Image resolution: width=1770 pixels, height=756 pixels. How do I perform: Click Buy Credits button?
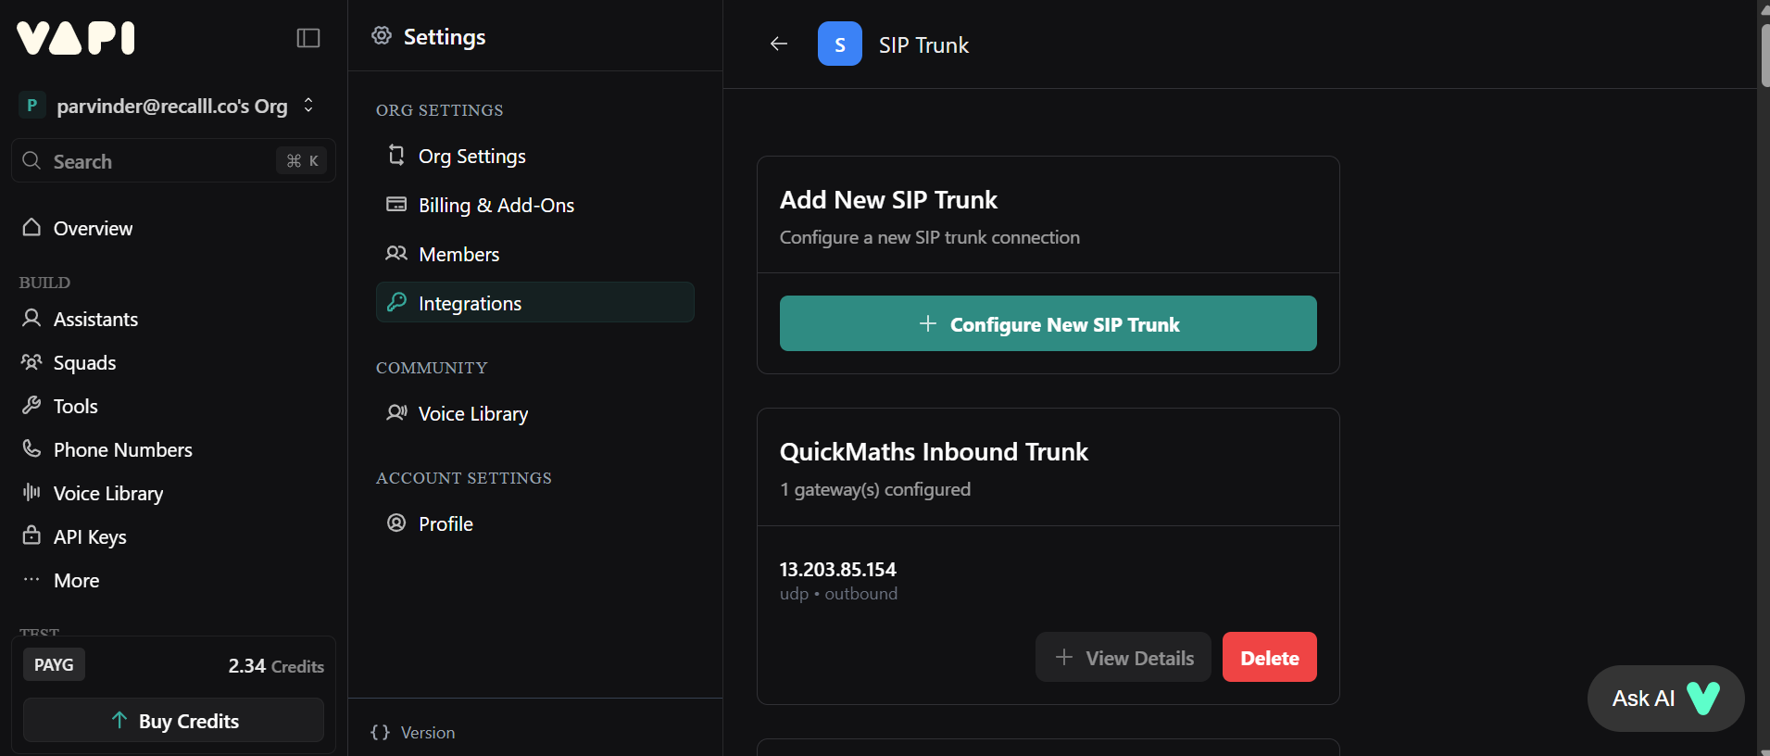click(x=173, y=720)
